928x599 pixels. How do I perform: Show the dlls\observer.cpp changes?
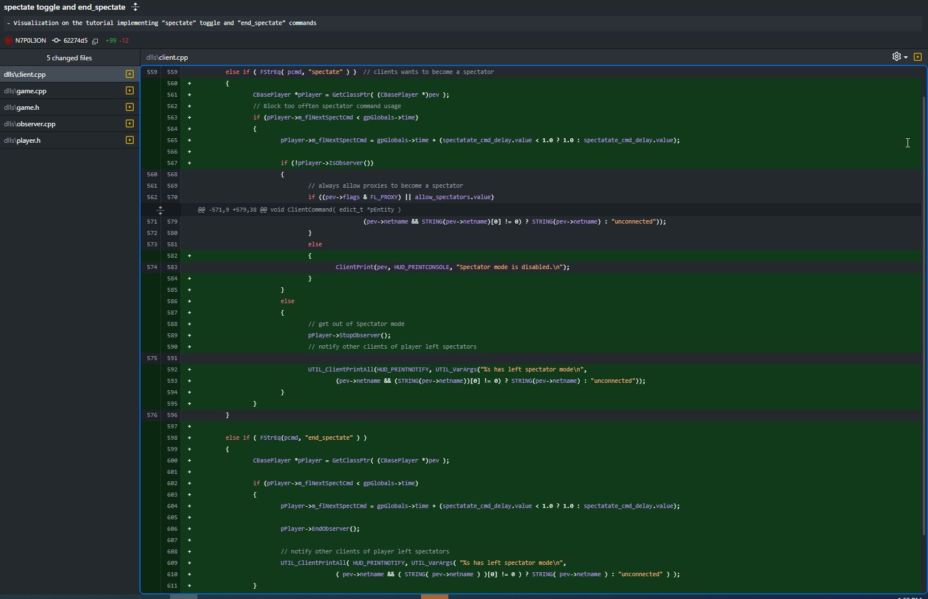point(30,124)
